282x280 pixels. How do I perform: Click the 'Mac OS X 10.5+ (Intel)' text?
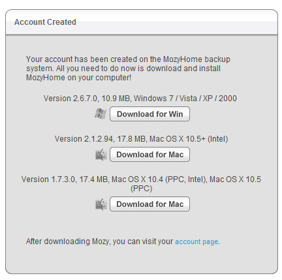[189, 139]
